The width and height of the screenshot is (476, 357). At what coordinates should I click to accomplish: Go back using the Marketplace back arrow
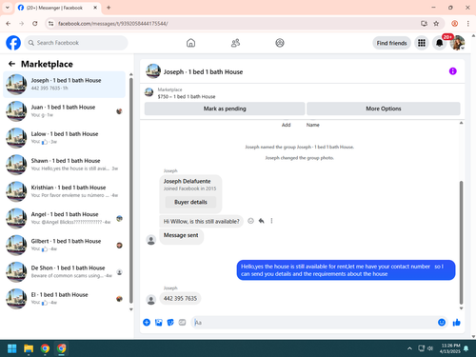click(11, 64)
